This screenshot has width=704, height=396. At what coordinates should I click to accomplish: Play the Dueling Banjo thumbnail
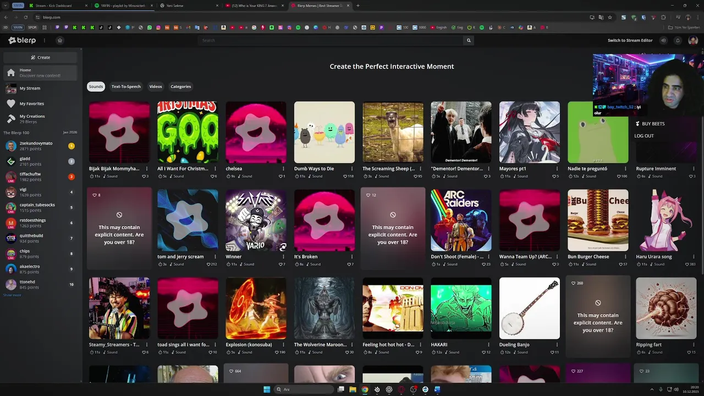point(529,308)
